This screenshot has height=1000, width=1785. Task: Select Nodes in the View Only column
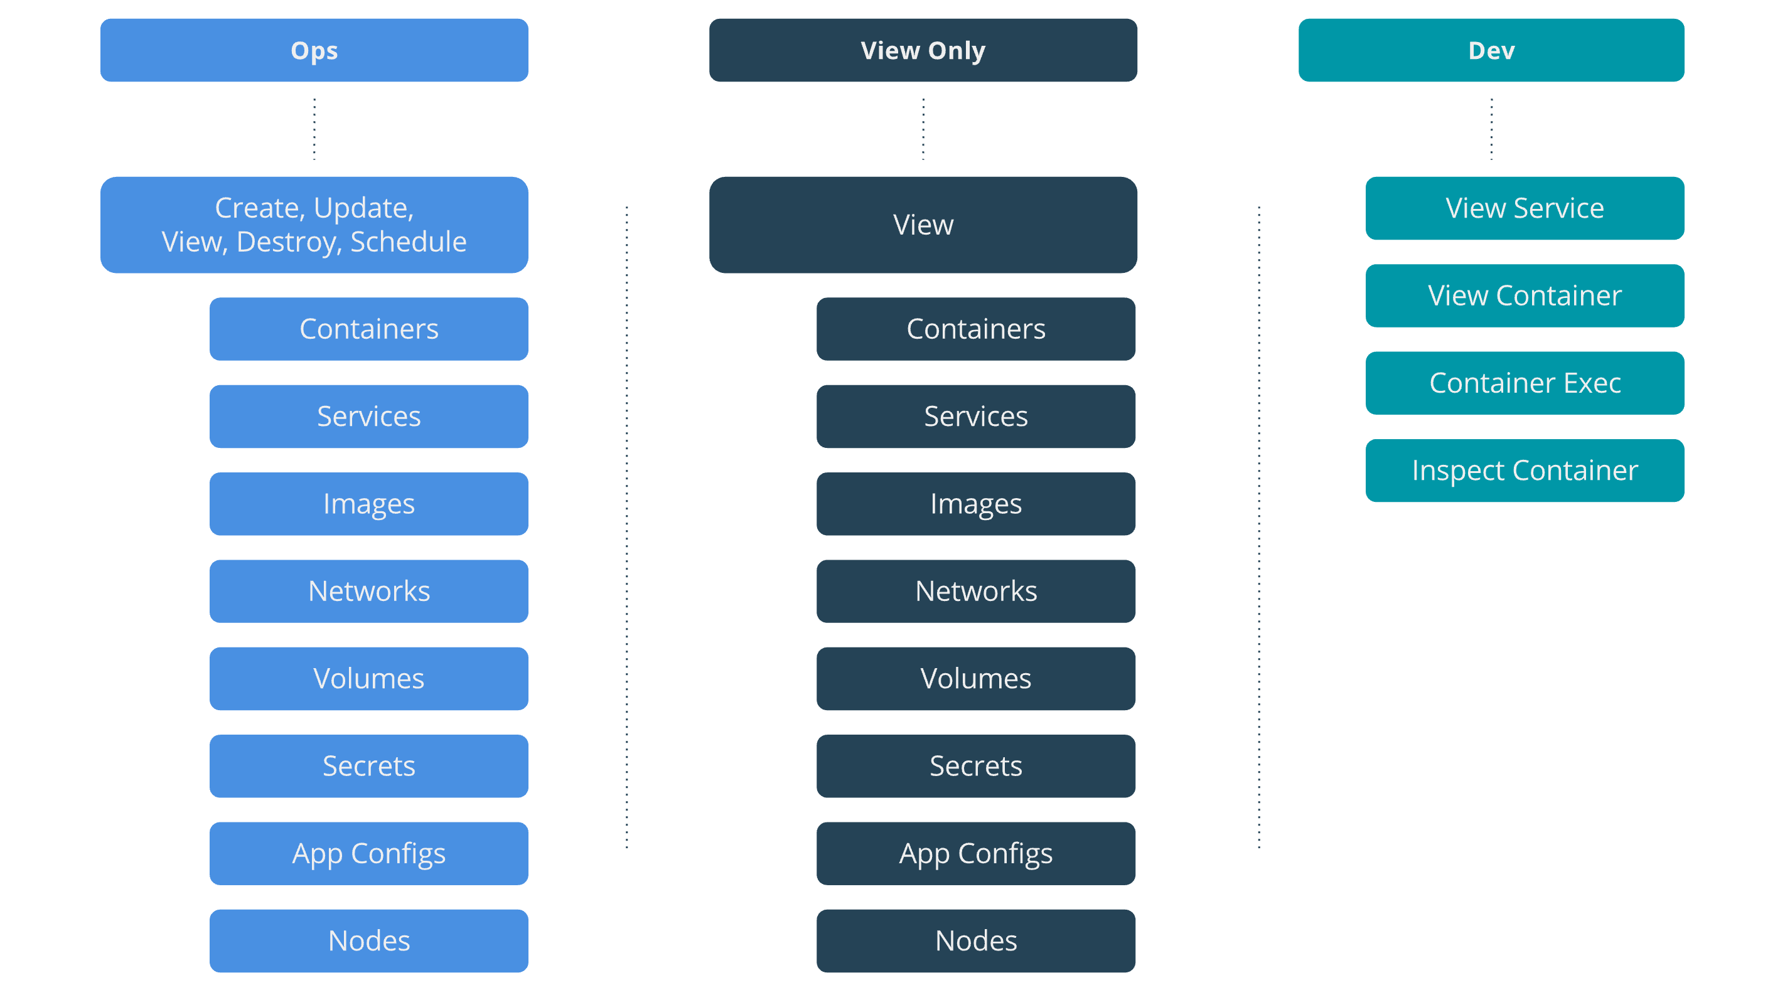pos(975,940)
